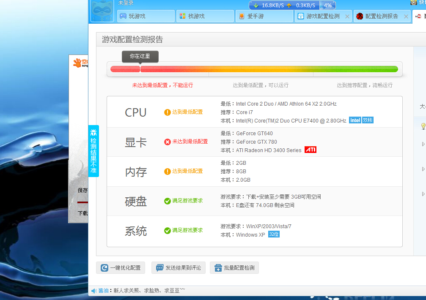
Task: Click the 一键优化配置 refresh icon
Action: click(104, 268)
